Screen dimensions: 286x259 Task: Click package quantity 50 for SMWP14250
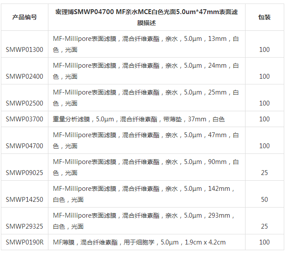(264, 199)
